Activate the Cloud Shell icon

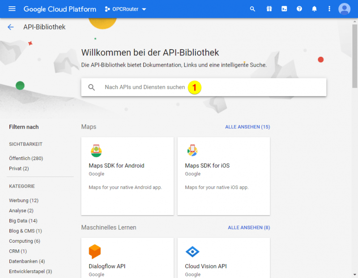coord(284,8)
